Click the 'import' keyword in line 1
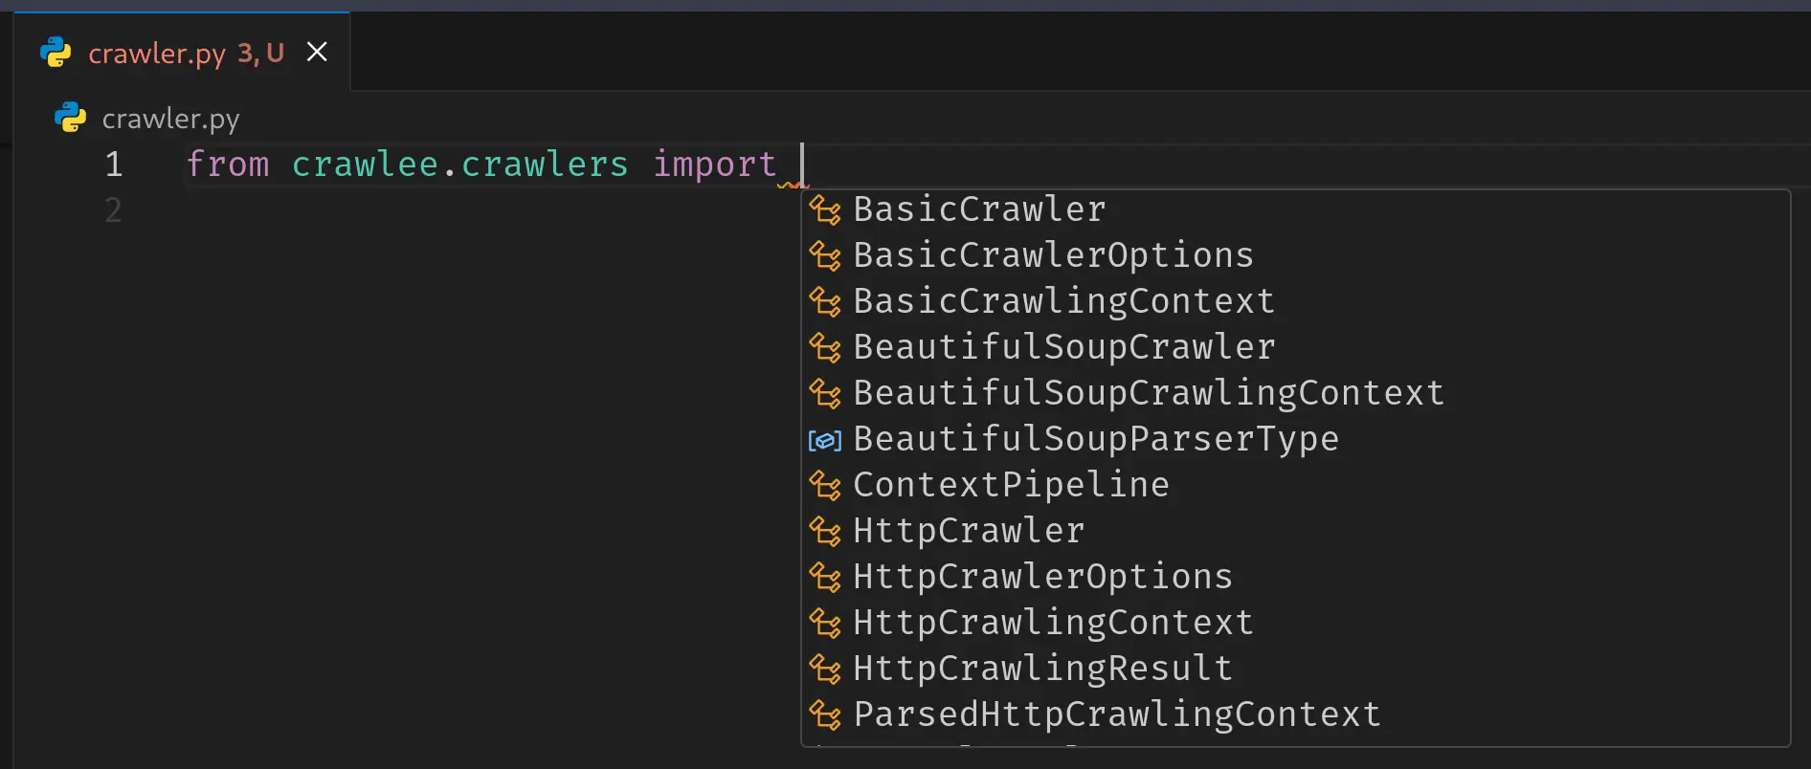This screenshot has height=769, width=1811. (x=714, y=165)
